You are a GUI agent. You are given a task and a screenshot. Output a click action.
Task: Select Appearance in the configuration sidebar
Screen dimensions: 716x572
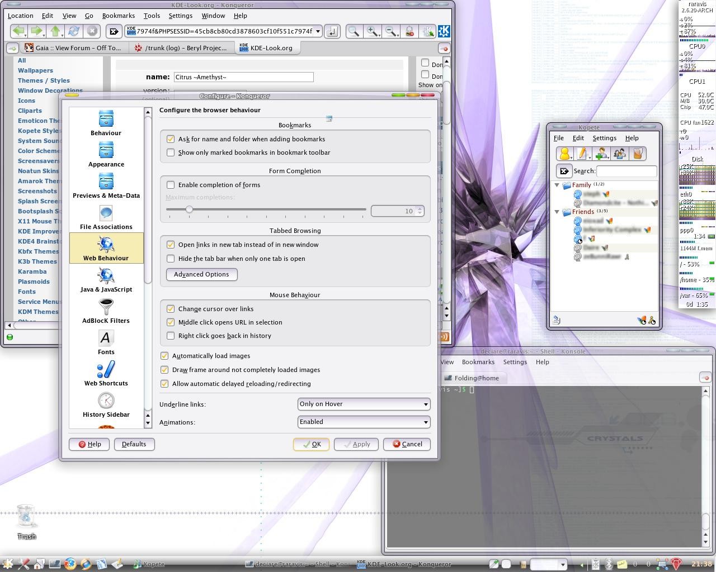click(106, 154)
